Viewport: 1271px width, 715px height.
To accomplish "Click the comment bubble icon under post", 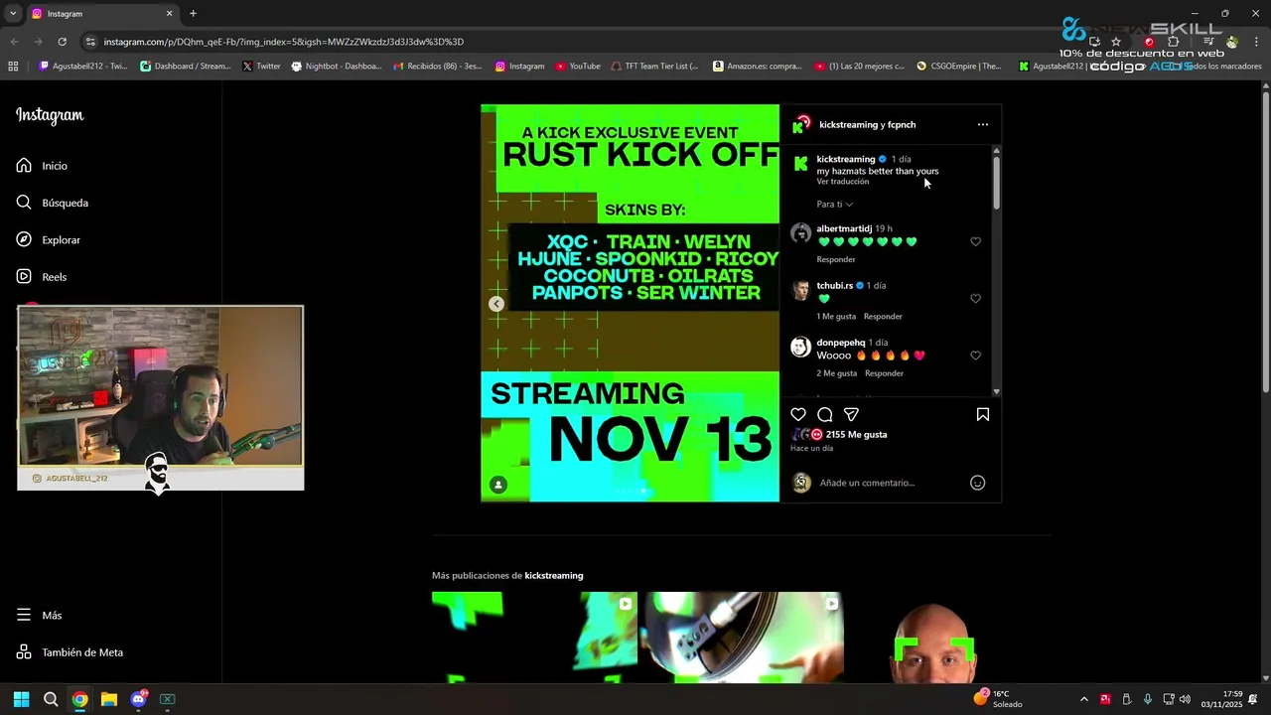I will (825, 414).
